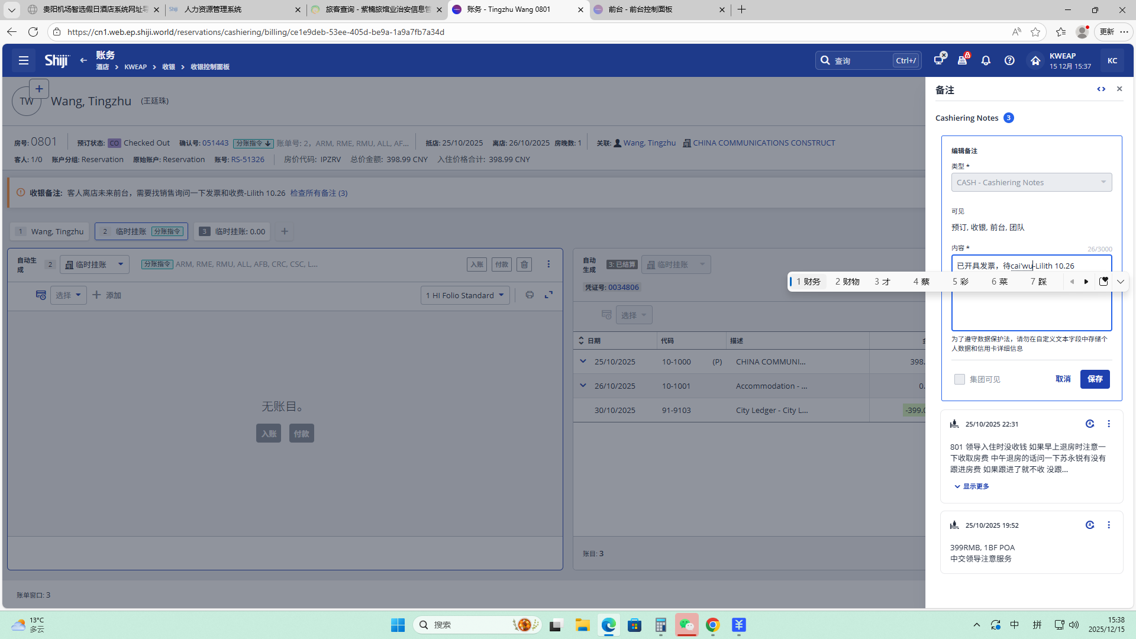The image size is (1136, 639).
Task: Open history icon on 25/10/2025 19:52 note
Action: pyautogui.click(x=1090, y=525)
